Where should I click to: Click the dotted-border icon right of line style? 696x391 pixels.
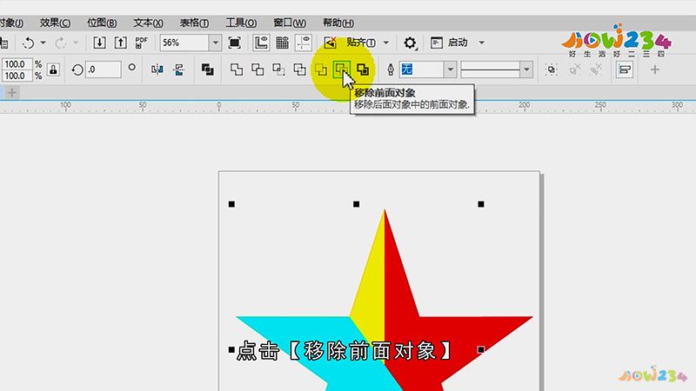(x=551, y=70)
